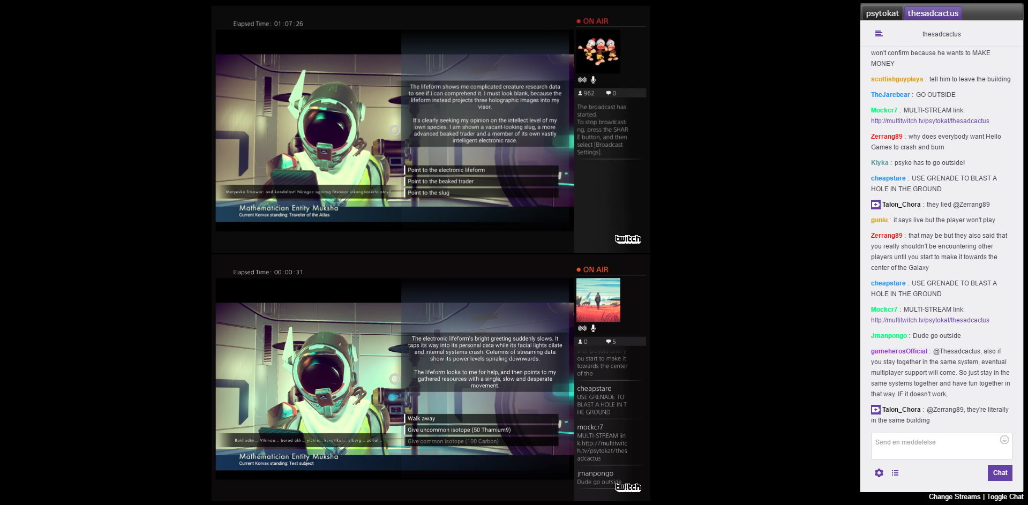Click Twitch logo on bottom stream
The width and height of the screenshot is (1028, 505).
(628, 487)
